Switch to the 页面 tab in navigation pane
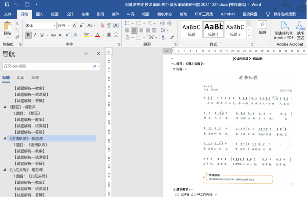 point(21,77)
